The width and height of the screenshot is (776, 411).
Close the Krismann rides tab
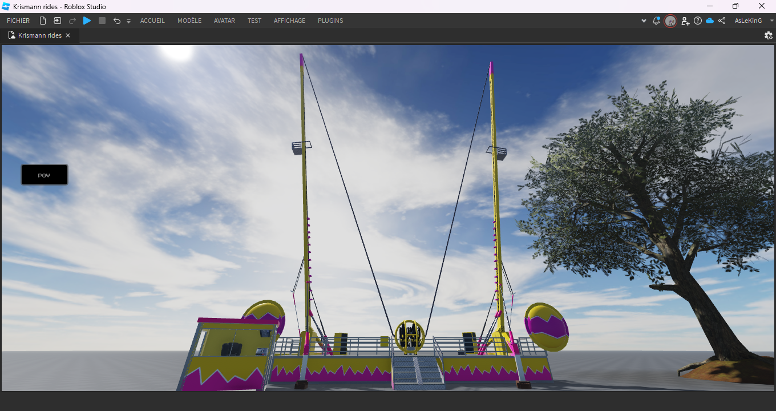68,35
